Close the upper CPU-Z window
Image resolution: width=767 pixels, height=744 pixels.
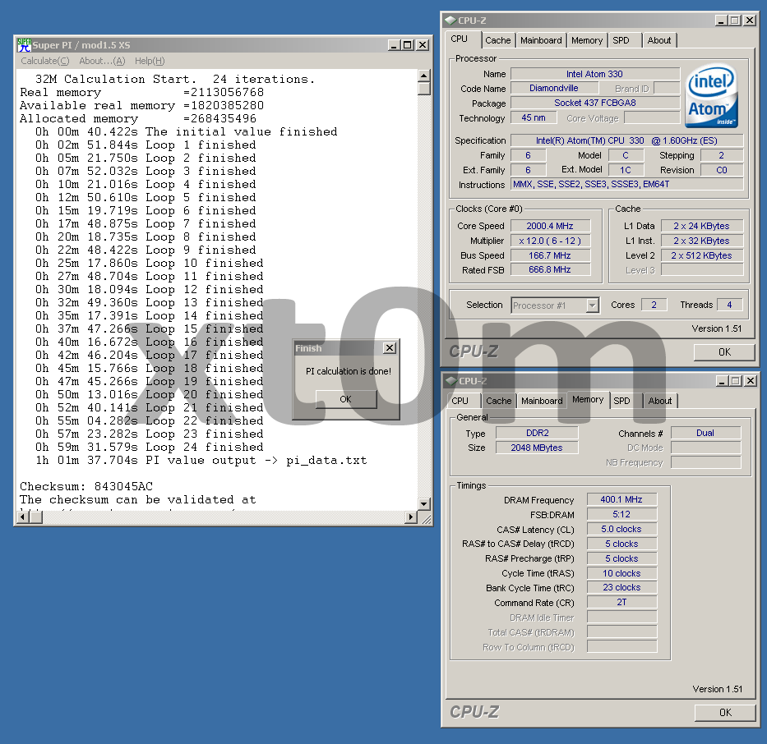[x=750, y=21]
